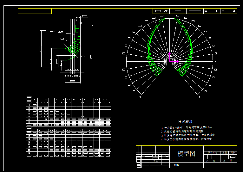The image size is (243, 172).
Task: Click the 比例 title block cell
Action: tap(233, 153)
